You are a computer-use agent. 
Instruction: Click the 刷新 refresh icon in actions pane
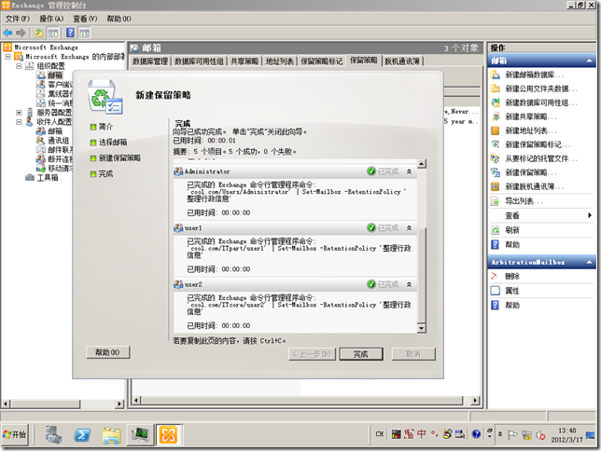496,229
